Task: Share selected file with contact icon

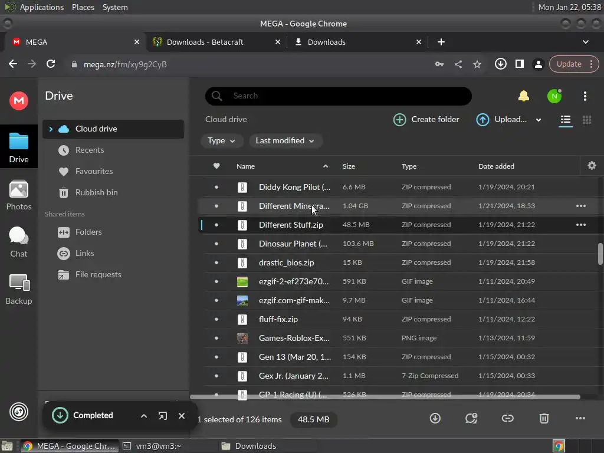Action: pos(471,418)
